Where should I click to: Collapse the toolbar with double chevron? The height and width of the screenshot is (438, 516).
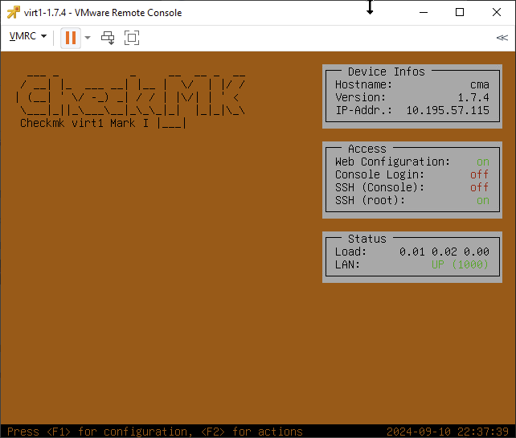502,37
